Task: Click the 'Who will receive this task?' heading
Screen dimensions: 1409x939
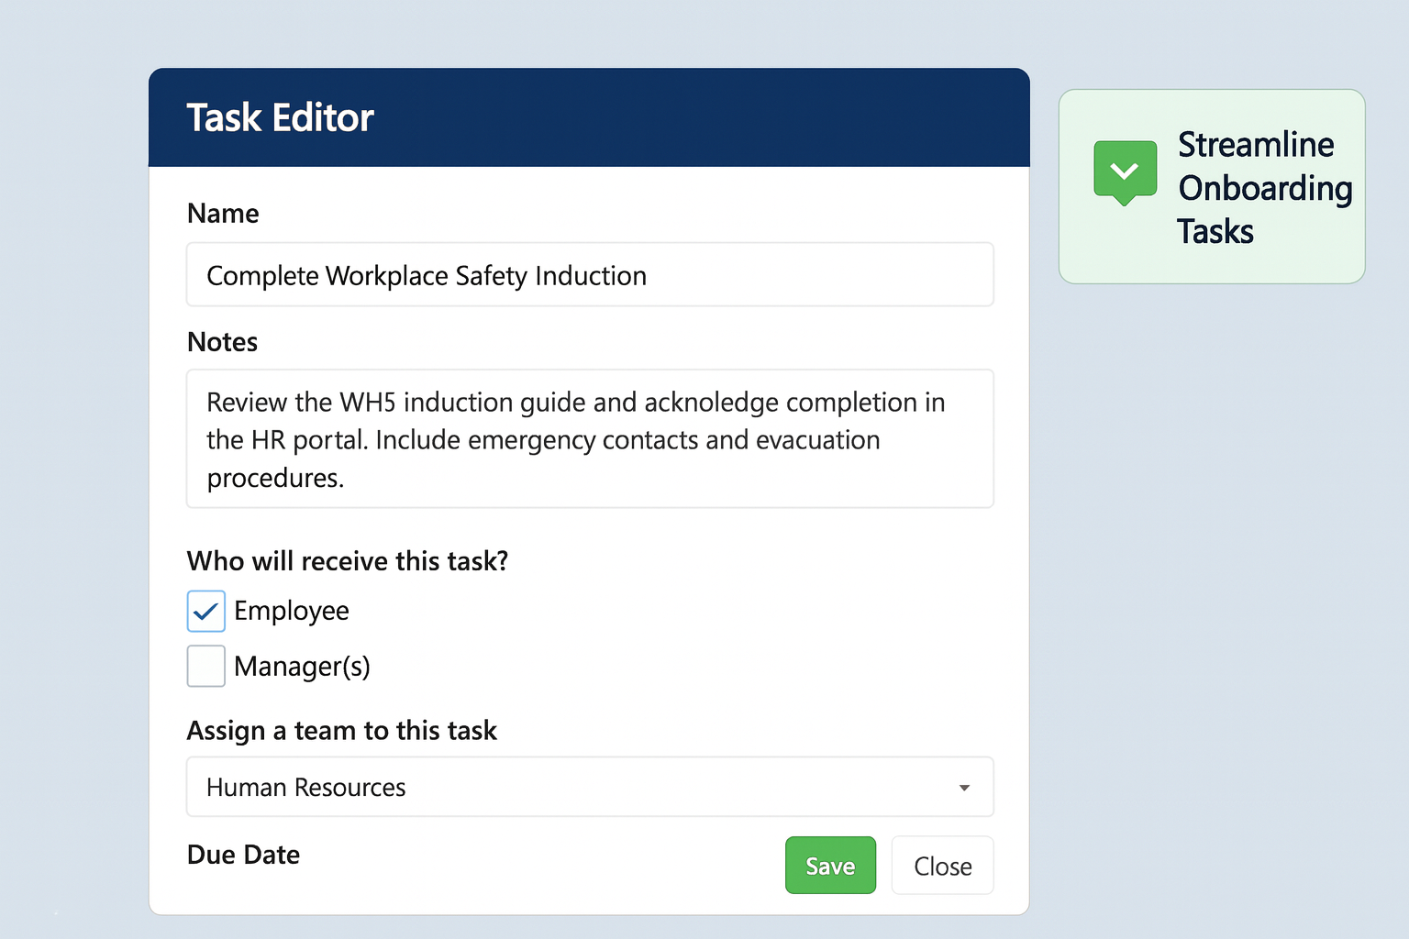Action: pos(348,560)
